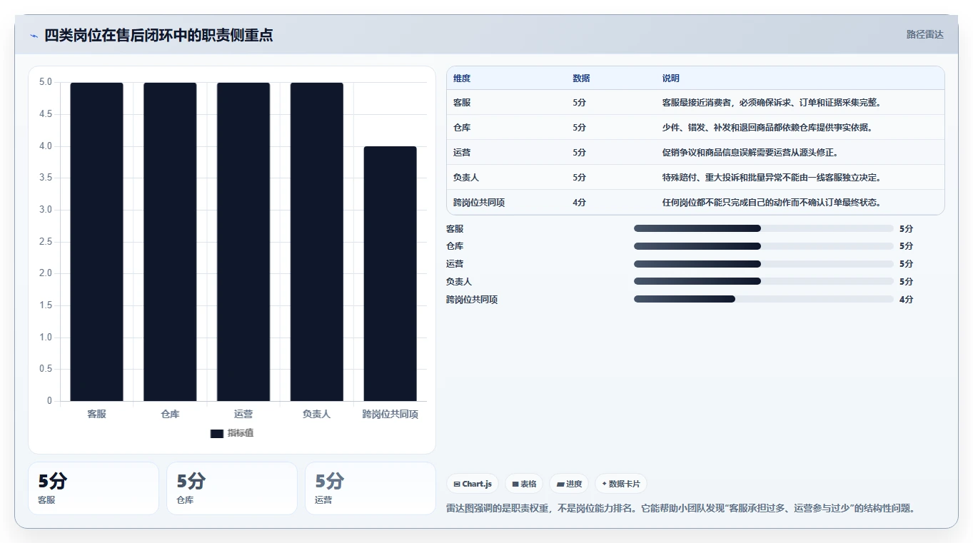
Task: Click the description starting 特殊赔付
Action: 772,178
